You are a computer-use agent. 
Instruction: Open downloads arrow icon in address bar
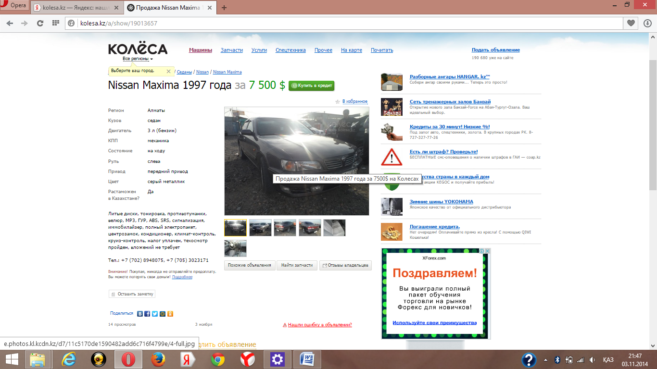[647, 23]
